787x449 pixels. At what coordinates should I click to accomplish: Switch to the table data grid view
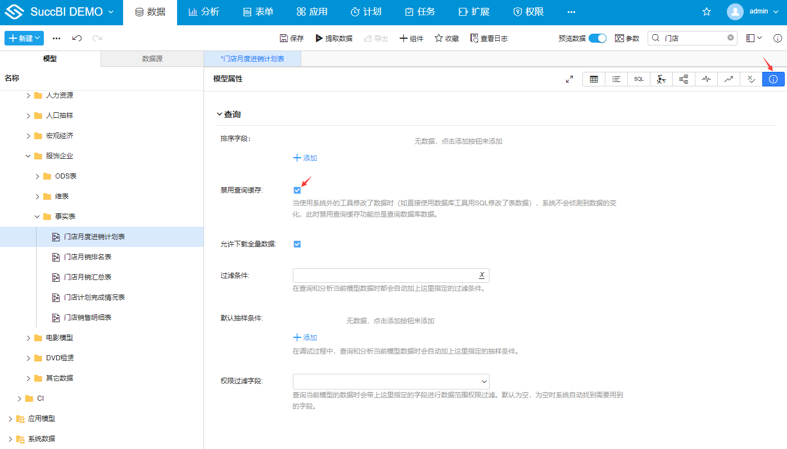tap(594, 79)
